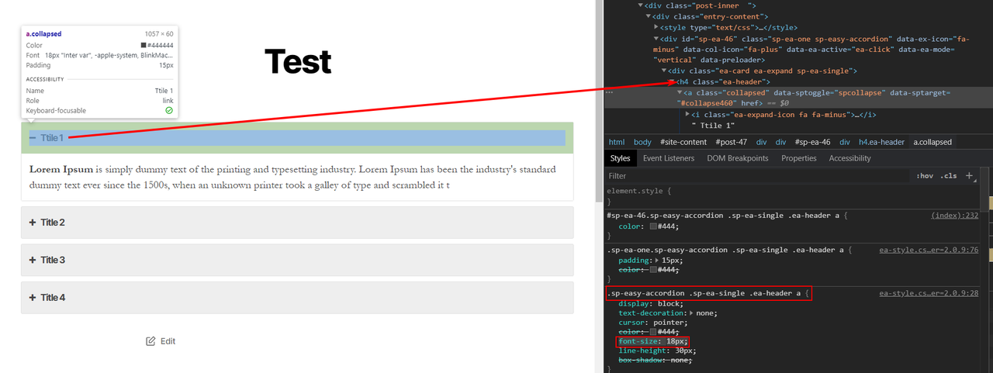This screenshot has height=373, width=993.
Task: Open the Accessibility tab in DevTools
Action: tap(849, 158)
